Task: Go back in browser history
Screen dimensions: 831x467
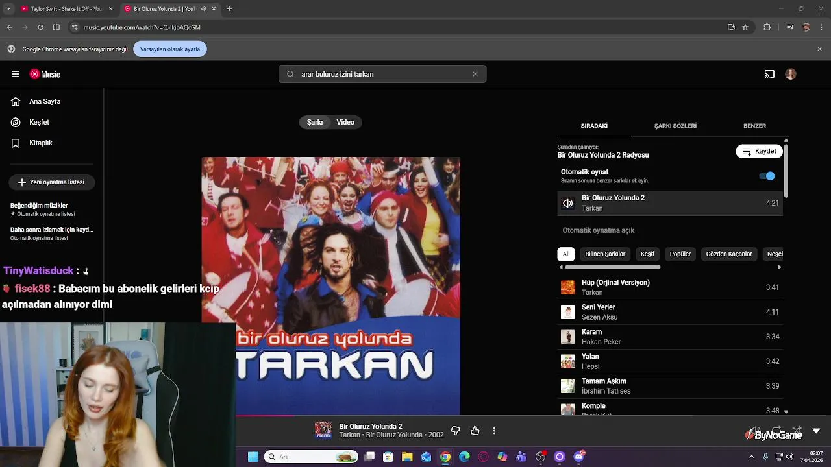Action: [x=10, y=27]
